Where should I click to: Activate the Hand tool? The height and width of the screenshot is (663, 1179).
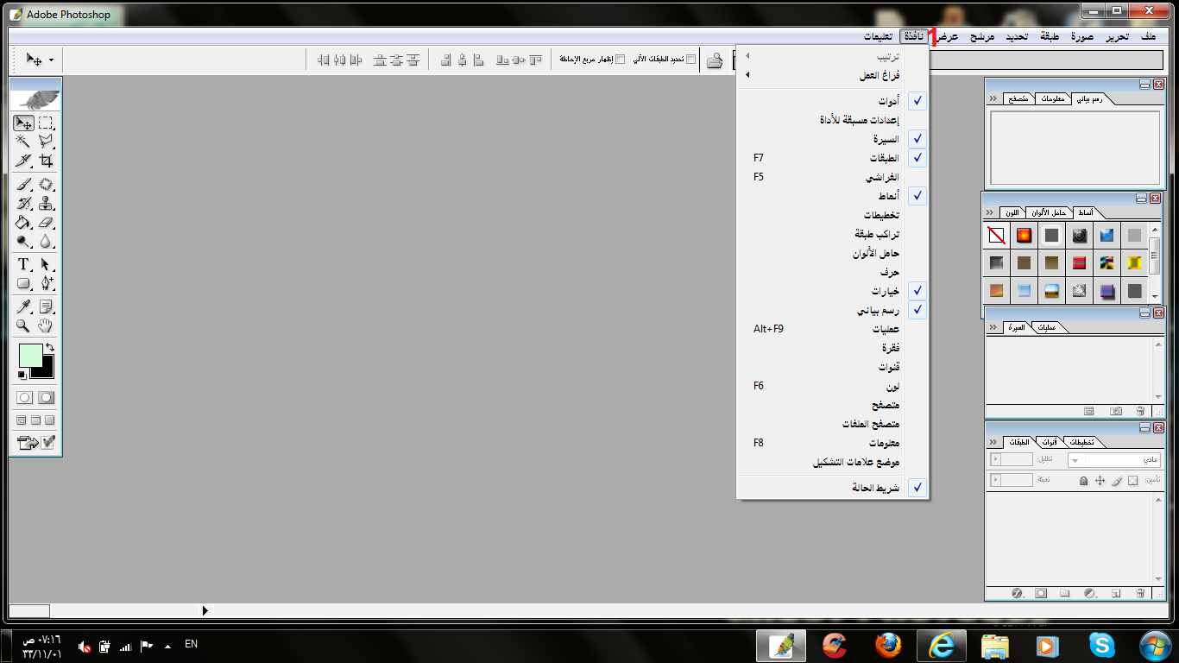coord(46,325)
